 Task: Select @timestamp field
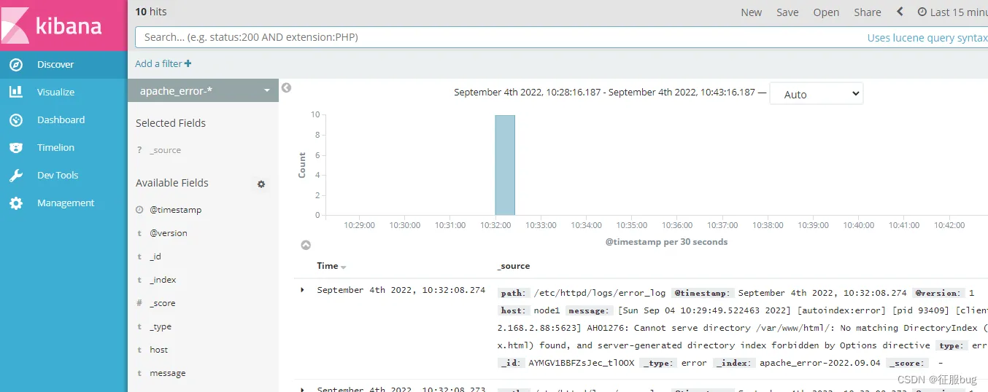[x=176, y=210]
